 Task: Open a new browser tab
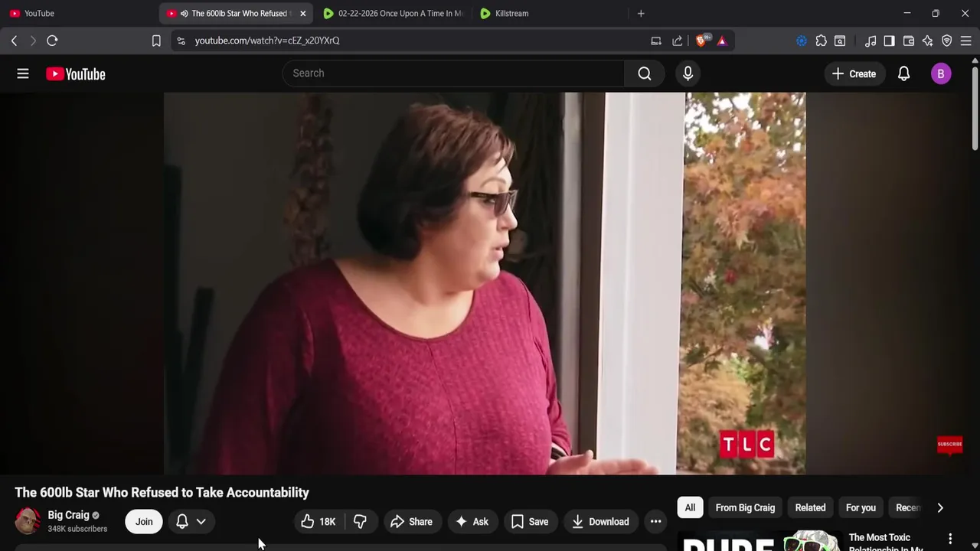[x=641, y=13]
